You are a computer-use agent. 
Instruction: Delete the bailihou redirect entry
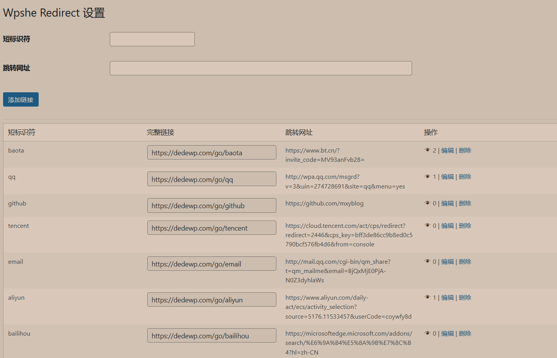[465, 334]
